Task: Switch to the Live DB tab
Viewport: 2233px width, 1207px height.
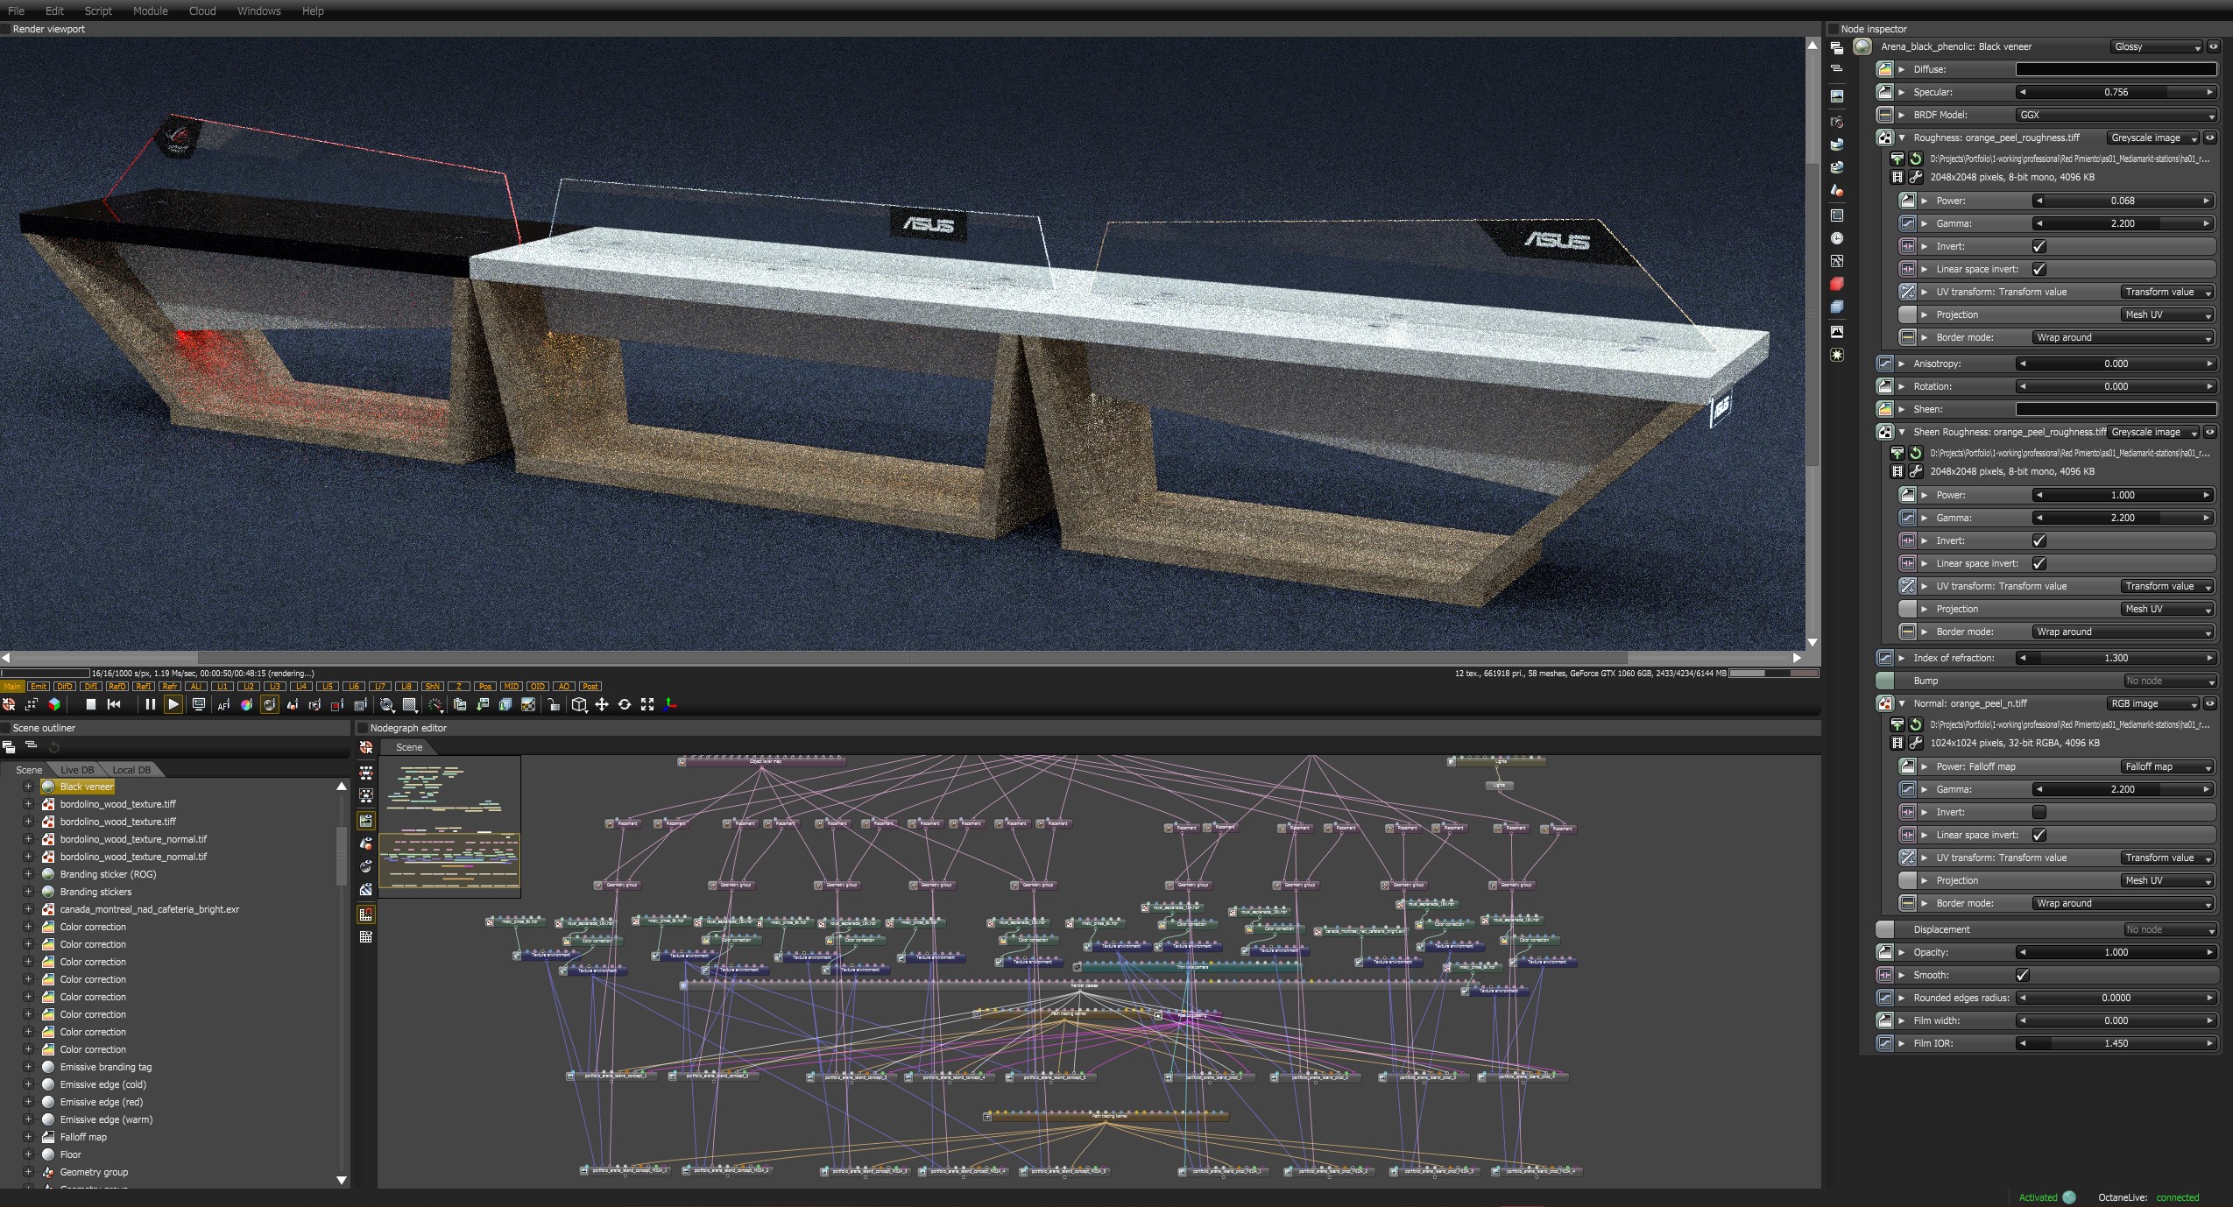Action: (77, 770)
